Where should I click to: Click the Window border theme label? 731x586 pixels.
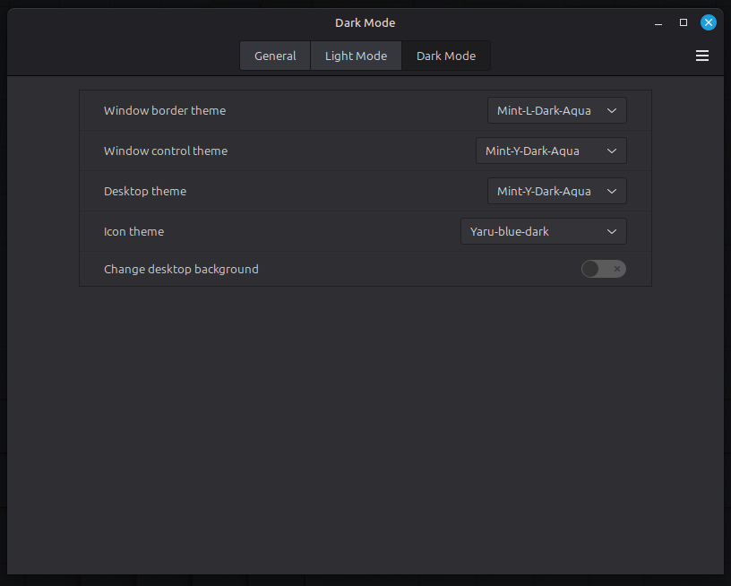click(165, 110)
